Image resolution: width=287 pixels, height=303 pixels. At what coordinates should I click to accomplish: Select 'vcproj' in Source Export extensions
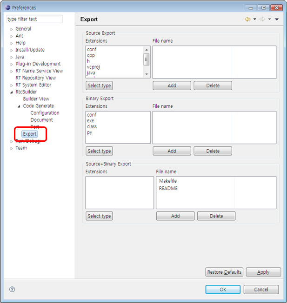tap(93, 67)
